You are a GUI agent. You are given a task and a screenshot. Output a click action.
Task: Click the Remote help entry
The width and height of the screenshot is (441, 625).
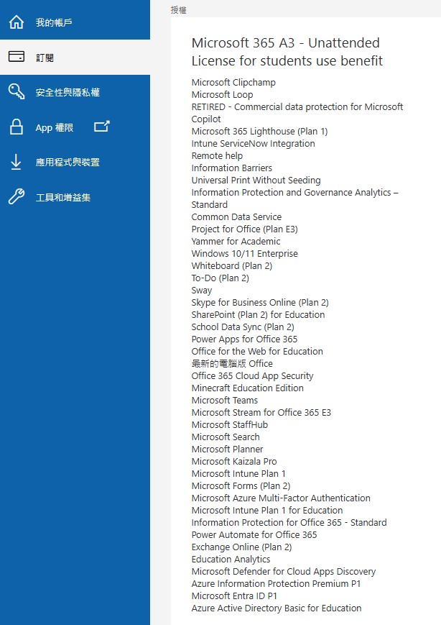[x=217, y=156]
